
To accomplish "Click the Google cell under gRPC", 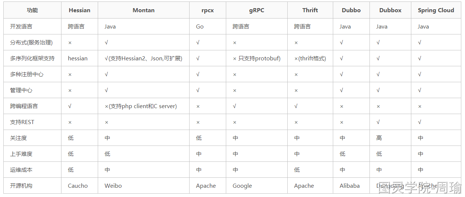I will coord(242,186).
